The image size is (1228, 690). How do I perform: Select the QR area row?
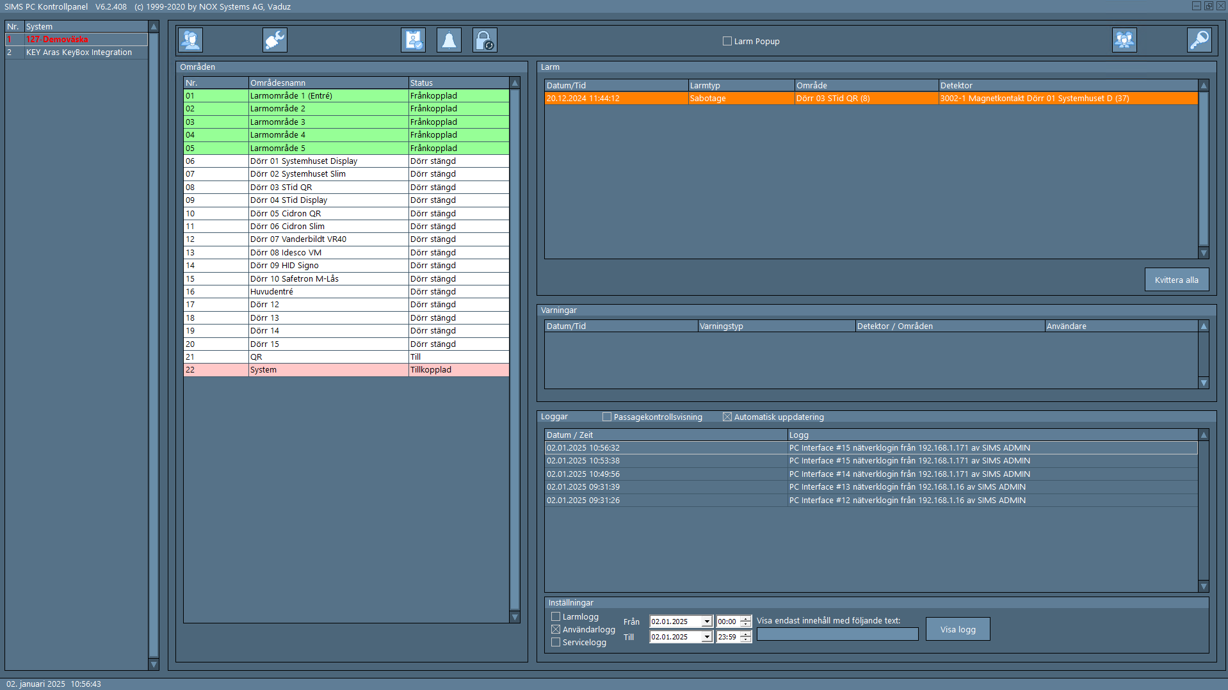pos(346,357)
